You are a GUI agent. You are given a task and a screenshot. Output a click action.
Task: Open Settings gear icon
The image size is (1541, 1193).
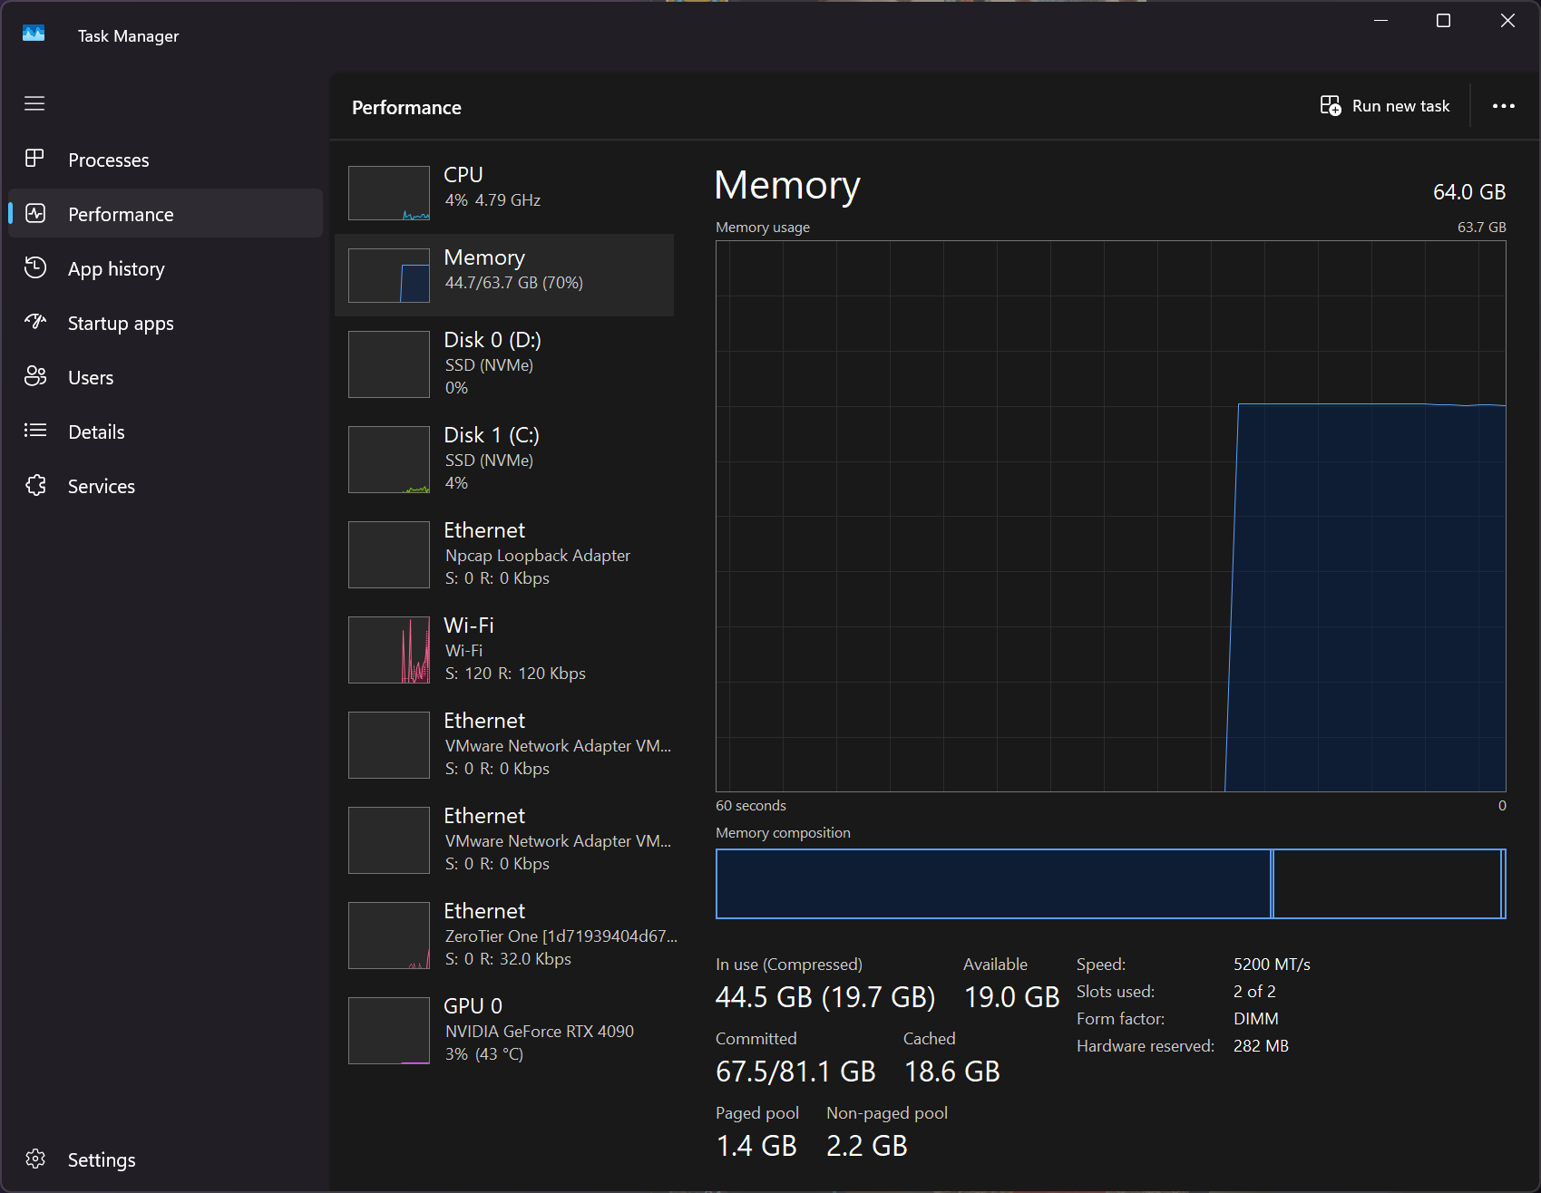[x=34, y=1159]
